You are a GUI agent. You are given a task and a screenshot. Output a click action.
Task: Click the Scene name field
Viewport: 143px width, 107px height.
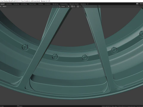(x=141, y=4)
